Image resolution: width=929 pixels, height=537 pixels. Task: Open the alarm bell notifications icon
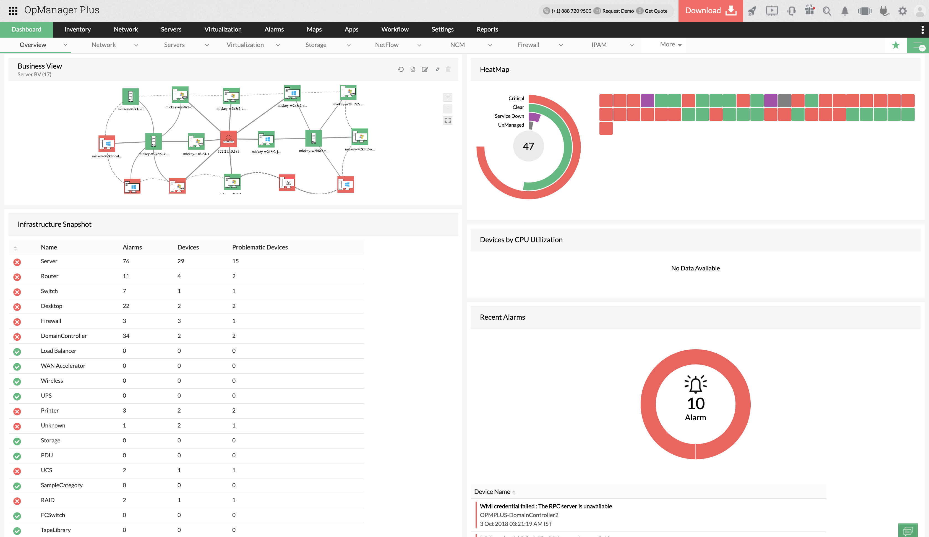[845, 11]
